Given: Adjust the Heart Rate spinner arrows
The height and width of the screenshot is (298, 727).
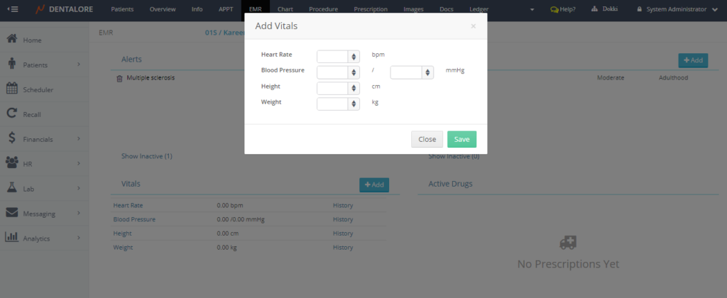Looking at the screenshot, I should click(354, 56).
